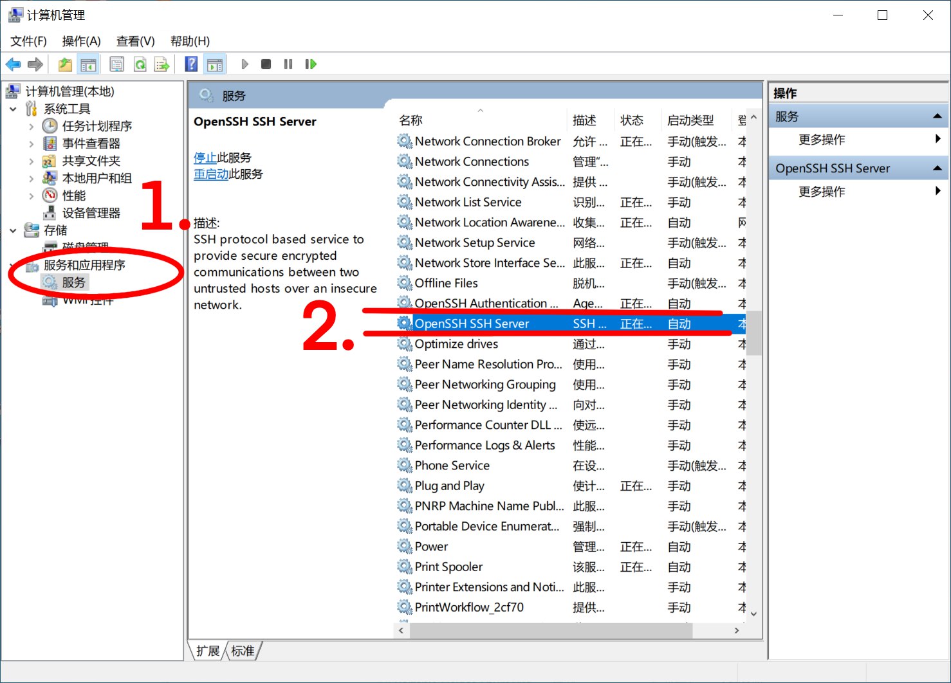Open the Properties toolbar icon
The height and width of the screenshot is (683, 951).
[116, 64]
